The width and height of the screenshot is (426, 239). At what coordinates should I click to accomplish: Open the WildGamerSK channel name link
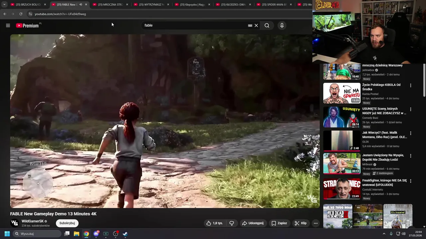pyautogui.click(x=33, y=221)
